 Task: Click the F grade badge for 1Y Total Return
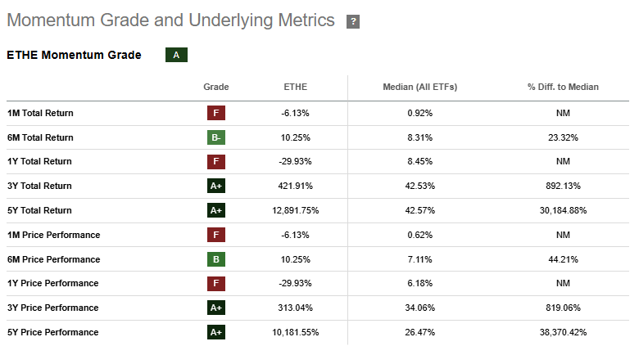(216, 162)
